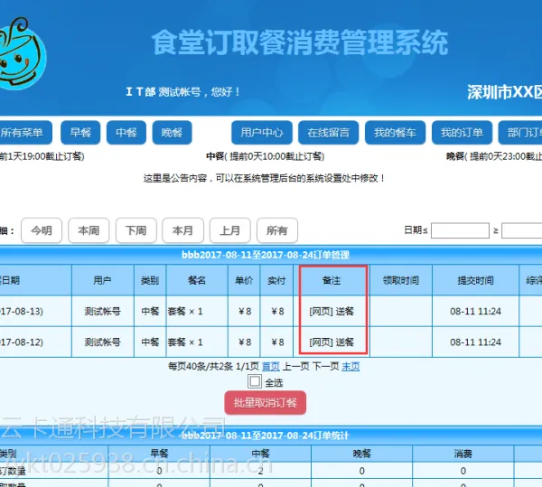
Task: Click 08-11 11:24 in 08-13 row
Action: [476, 312]
